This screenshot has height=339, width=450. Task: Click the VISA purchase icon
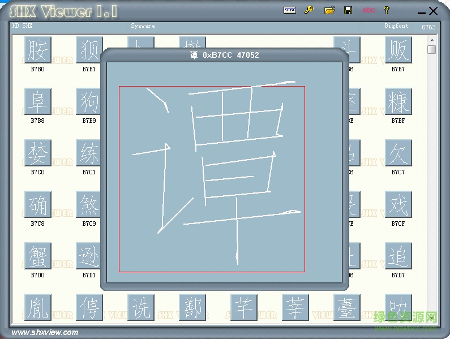tap(290, 10)
